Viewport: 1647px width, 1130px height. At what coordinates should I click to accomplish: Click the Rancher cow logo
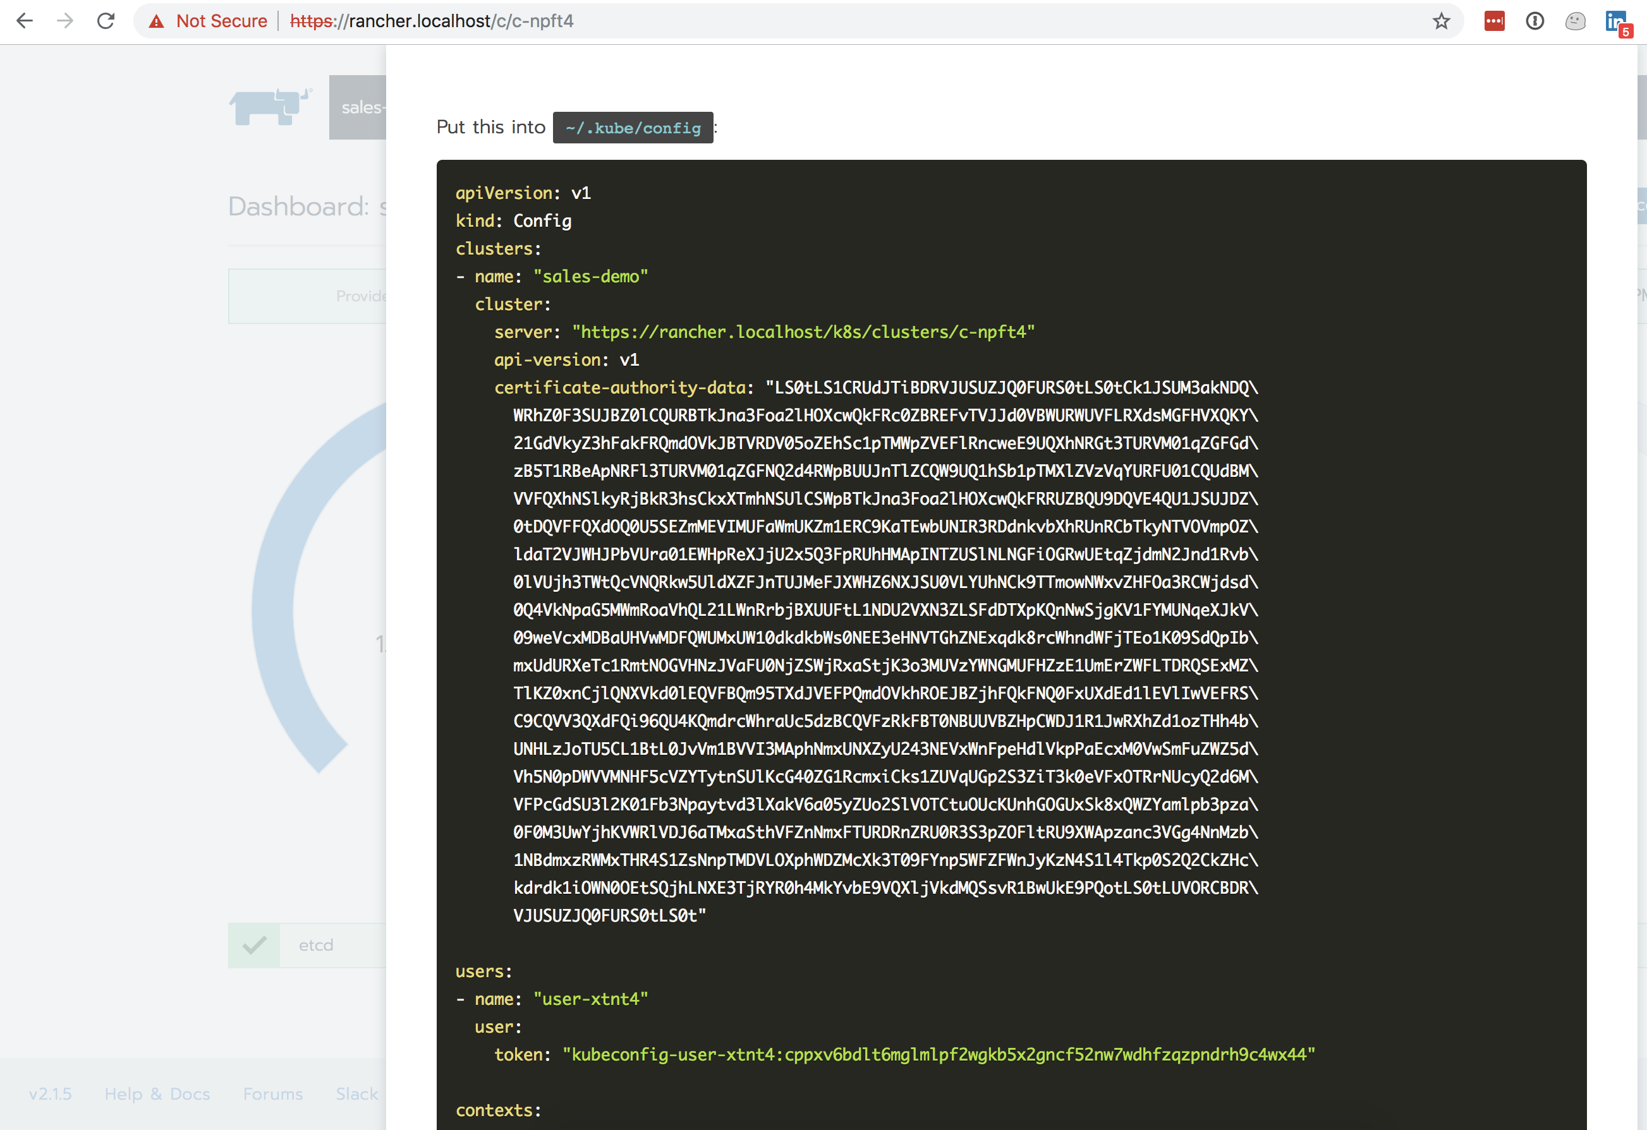(270, 107)
